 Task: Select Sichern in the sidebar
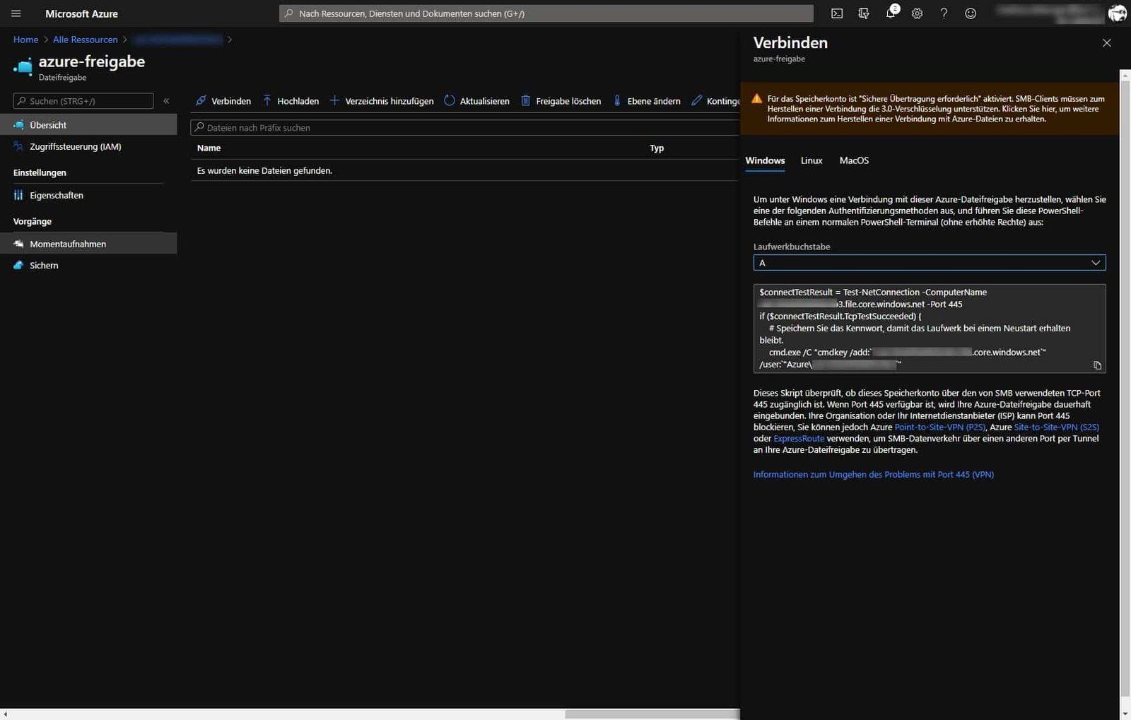pos(44,265)
